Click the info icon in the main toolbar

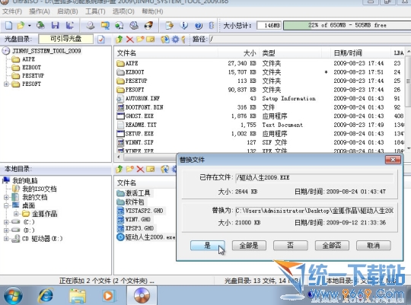(x=183, y=25)
